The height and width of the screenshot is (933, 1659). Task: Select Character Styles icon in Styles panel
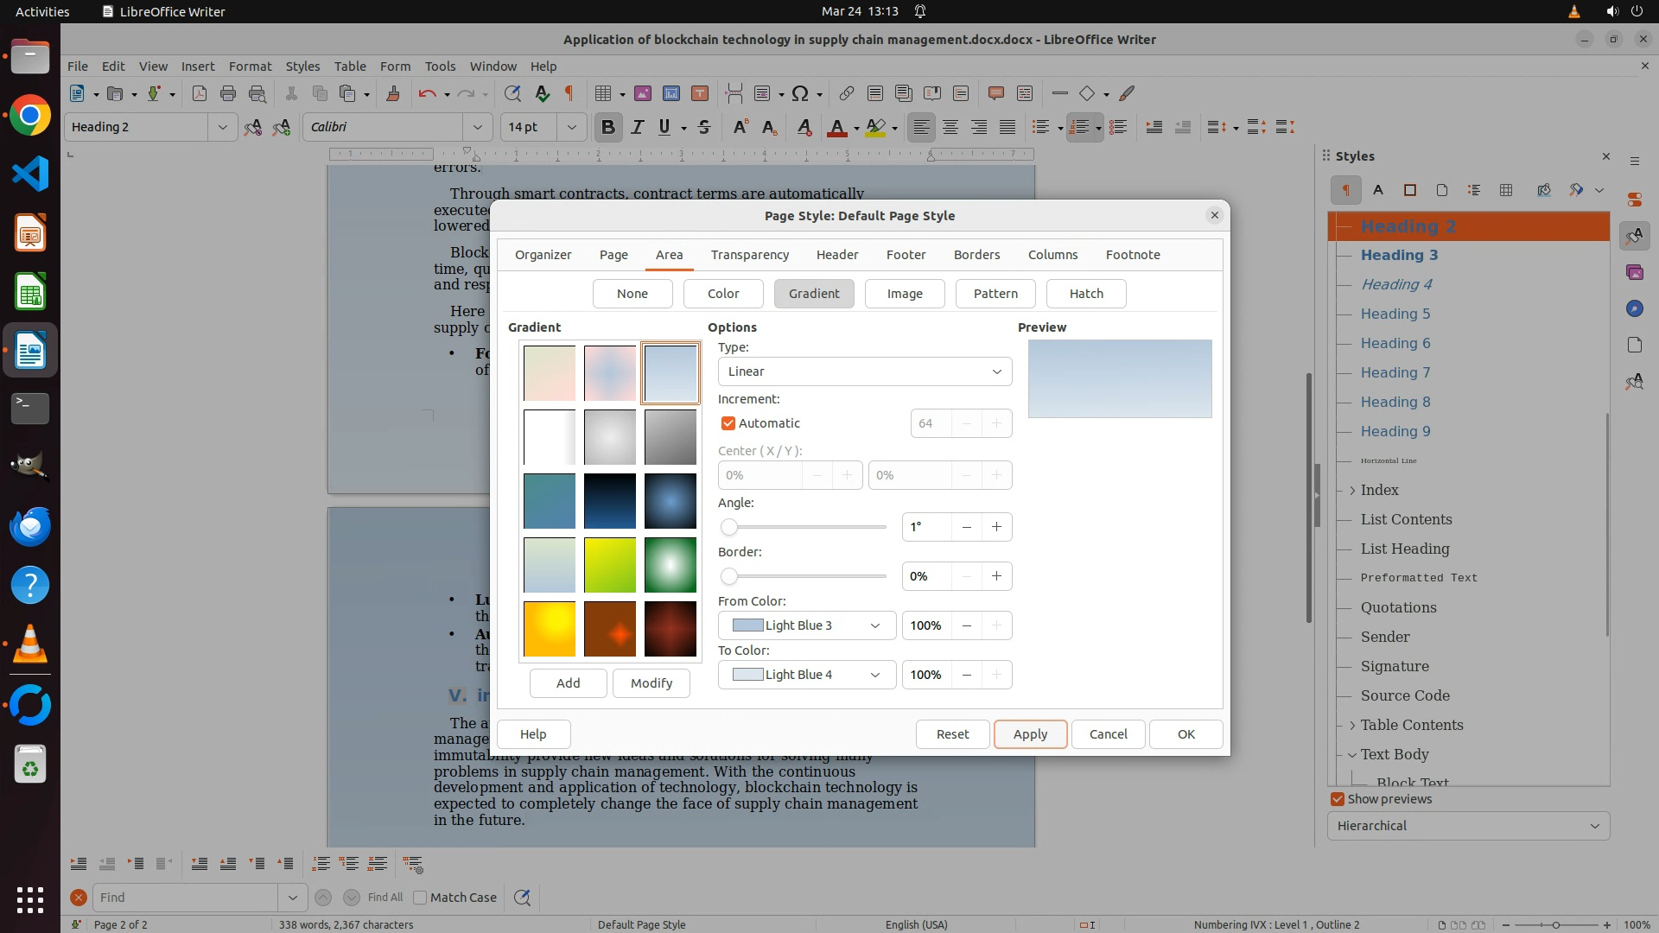click(x=1378, y=190)
